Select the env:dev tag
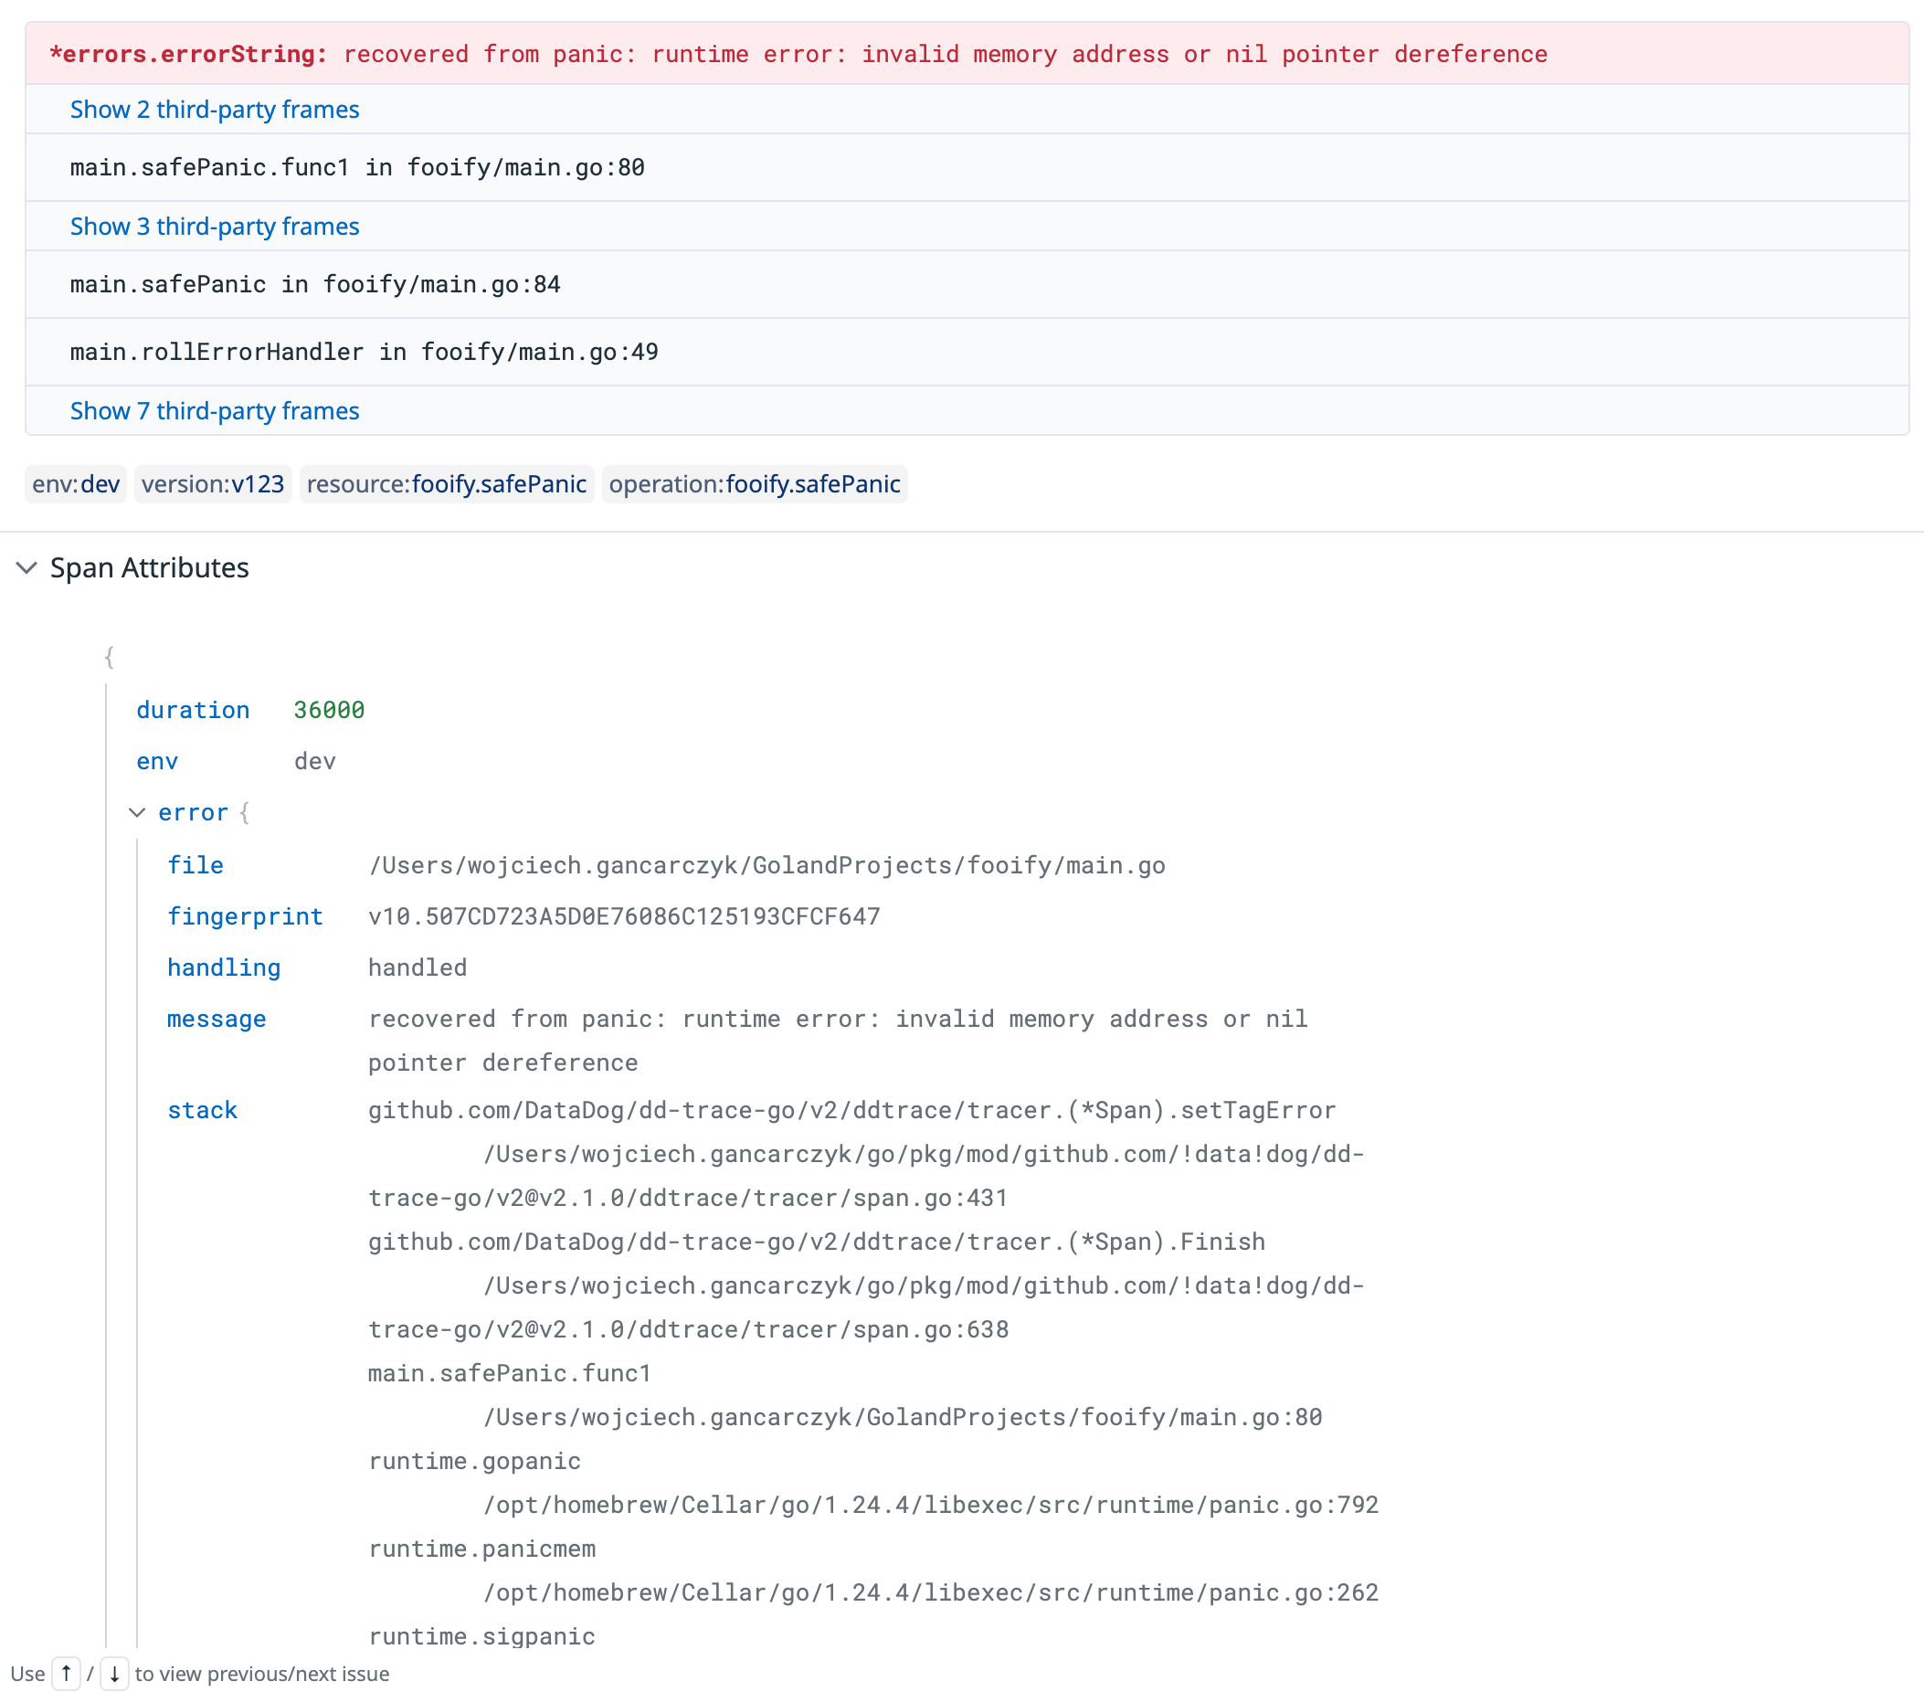 (75, 484)
